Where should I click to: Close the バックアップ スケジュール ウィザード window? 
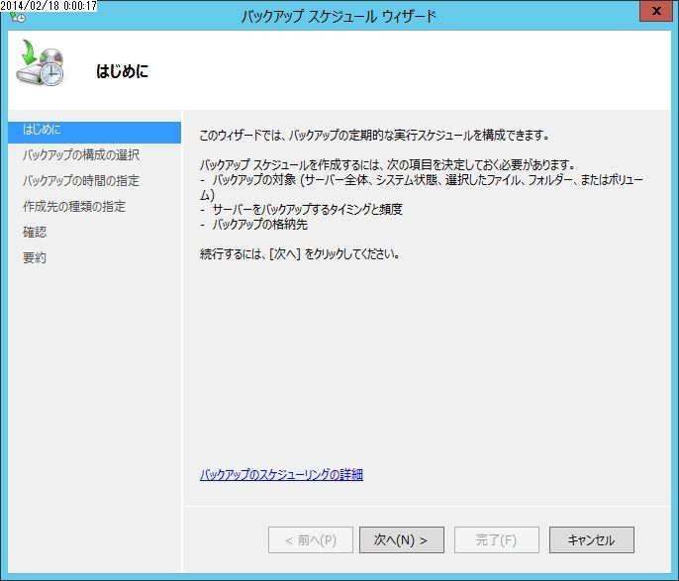coord(655,10)
